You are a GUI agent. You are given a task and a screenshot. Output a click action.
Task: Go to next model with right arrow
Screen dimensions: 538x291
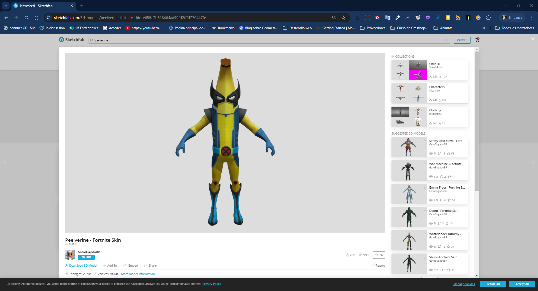click(x=533, y=162)
